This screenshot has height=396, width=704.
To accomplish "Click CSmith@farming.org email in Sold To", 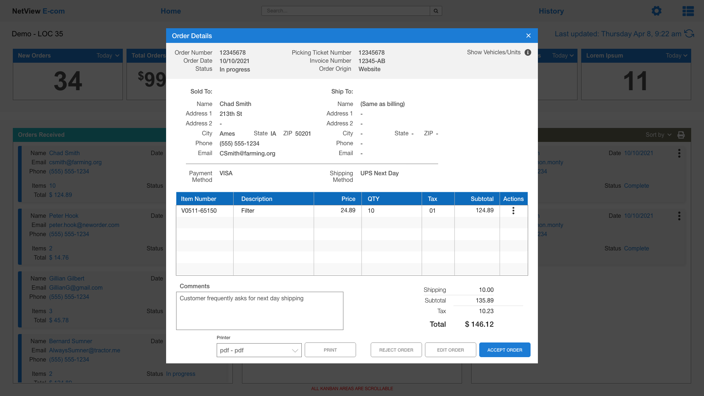I will (247, 153).
